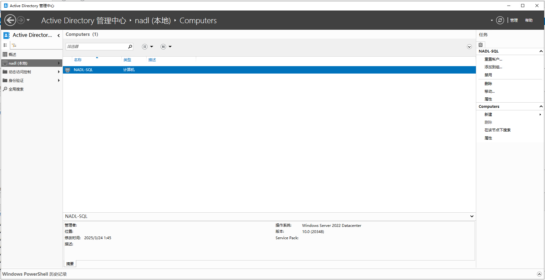
Task: Open 全局搜索 in navigation pane
Action: click(x=32, y=89)
